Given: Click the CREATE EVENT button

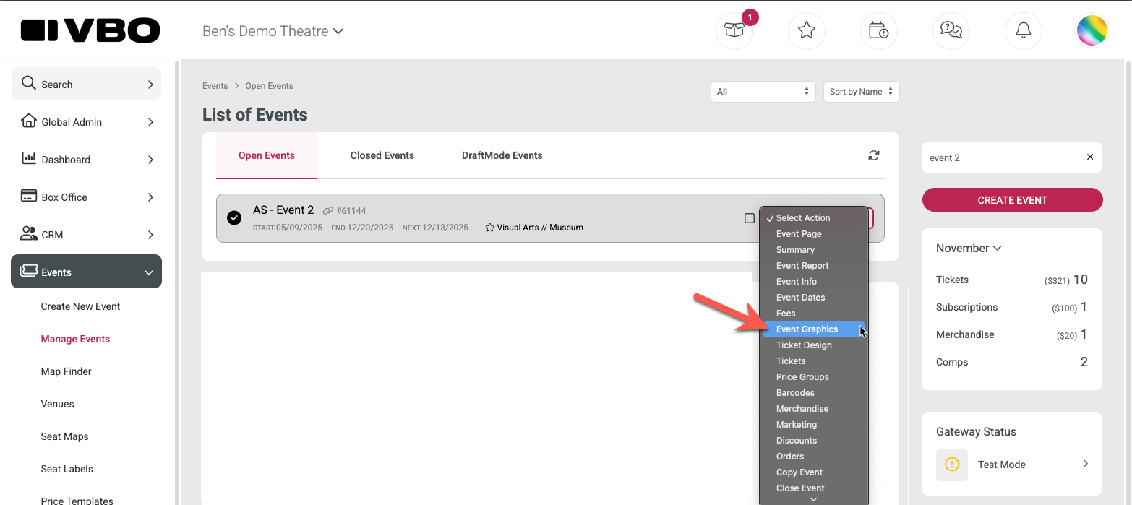Looking at the screenshot, I should (x=1012, y=200).
